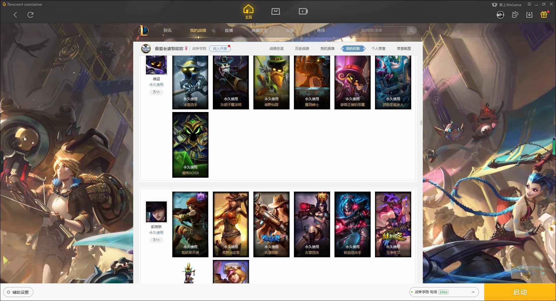Select the 我的皮肤 sub-tab
Viewport: 556px width, 301px height.
(353, 49)
